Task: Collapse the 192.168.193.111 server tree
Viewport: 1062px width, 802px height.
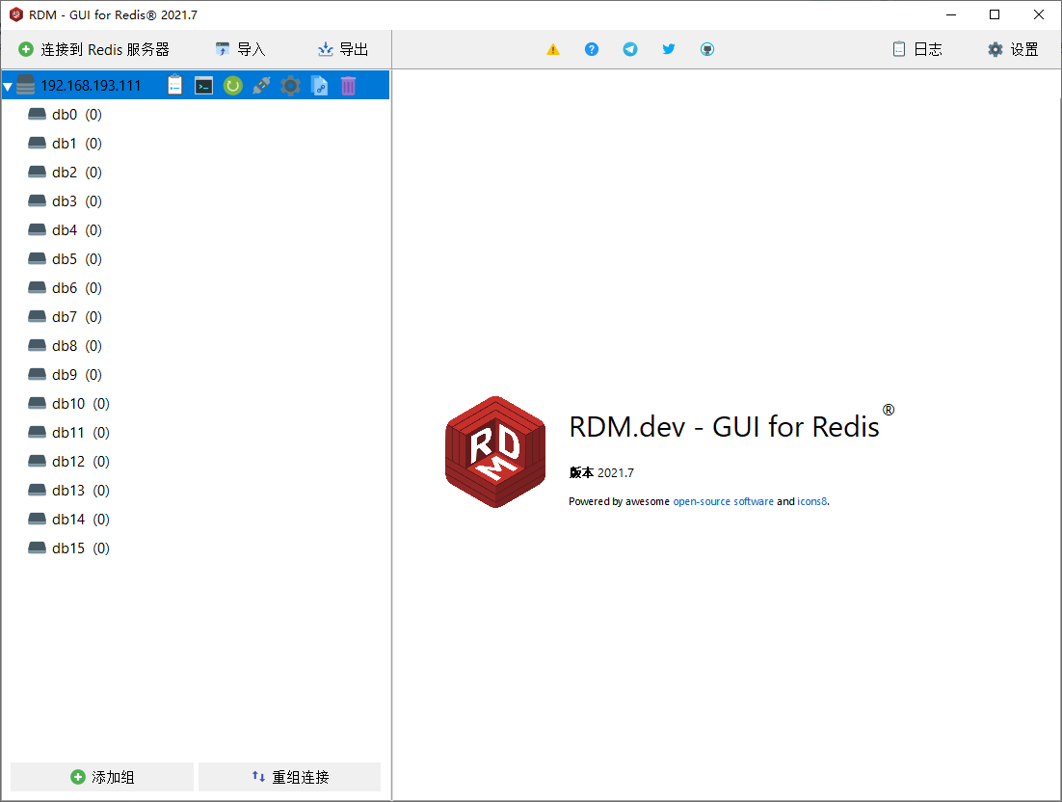Action: (x=8, y=86)
